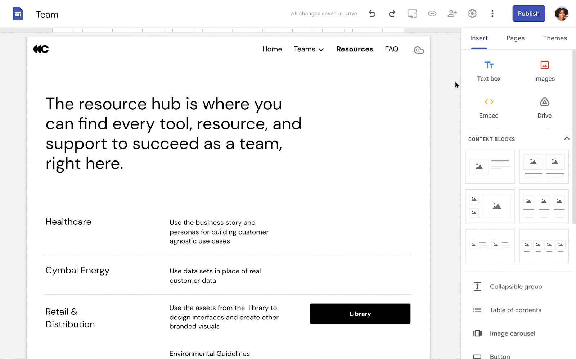The image size is (576, 359).
Task: Insert a Text box
Action: [489, 71]
